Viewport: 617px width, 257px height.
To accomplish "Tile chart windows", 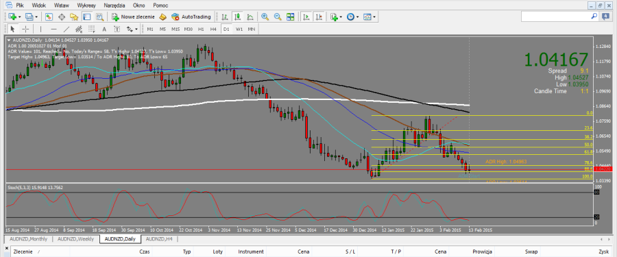I will tap(291, 17).
